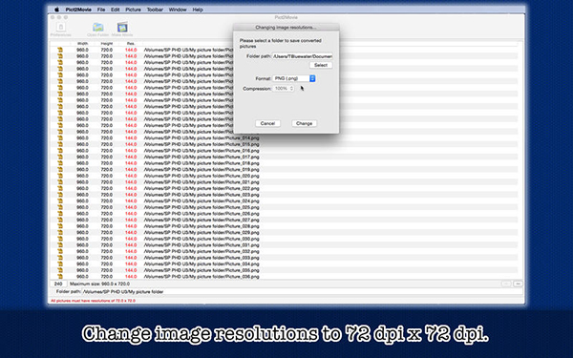The width and height of the screenshot is (573, 358).
Task: Open the Edit menu
Action: (x=116, y=10)
